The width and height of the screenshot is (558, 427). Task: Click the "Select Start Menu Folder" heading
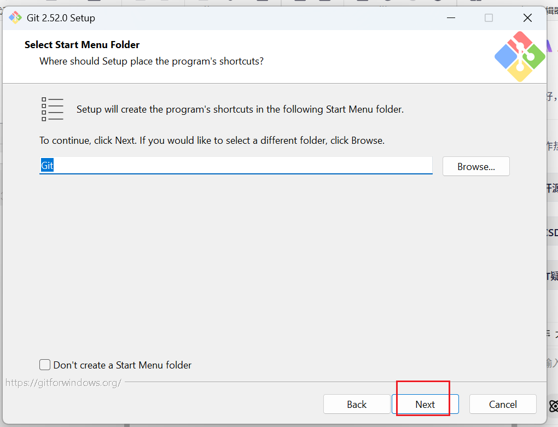tap(82, 45)
